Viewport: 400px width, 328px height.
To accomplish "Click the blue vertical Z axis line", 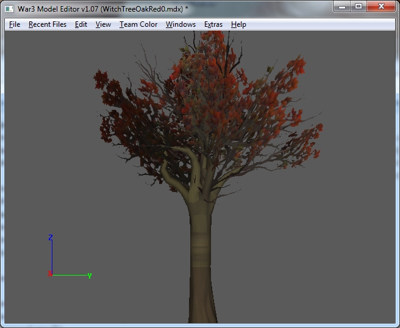I will coord(52,256).
